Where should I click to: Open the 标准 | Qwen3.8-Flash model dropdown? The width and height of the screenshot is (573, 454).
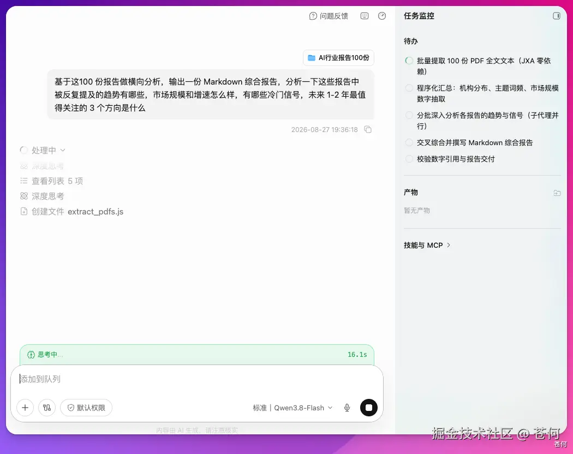coord(293,408)
